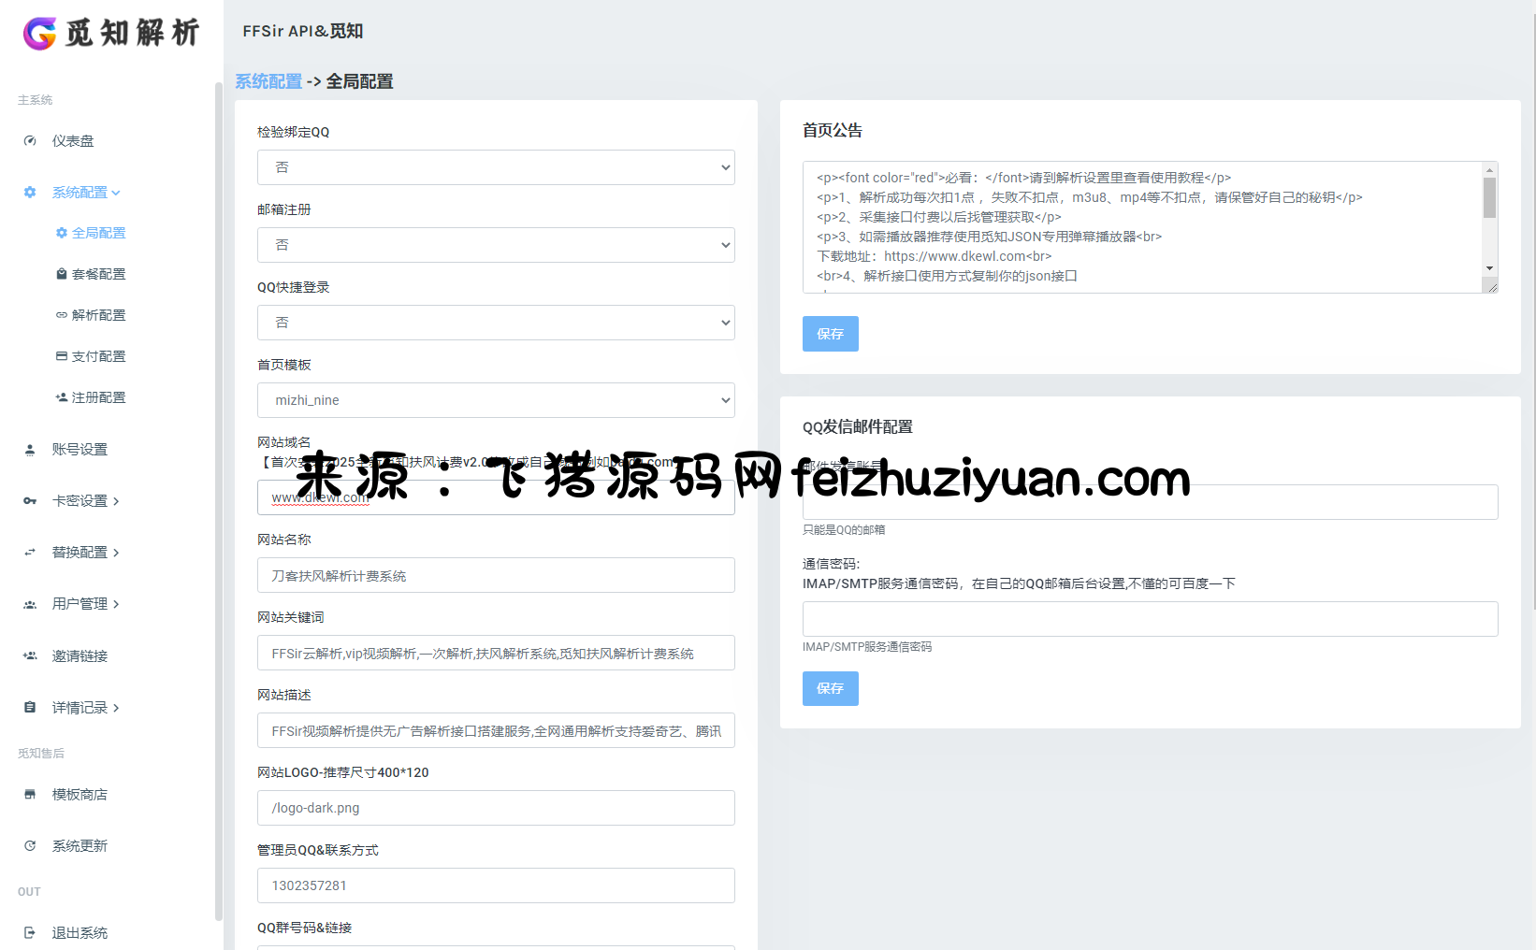Click the logout exit icon
Image resolution: width=1536 pixels, height=950 pixels.
coord(30,933)
